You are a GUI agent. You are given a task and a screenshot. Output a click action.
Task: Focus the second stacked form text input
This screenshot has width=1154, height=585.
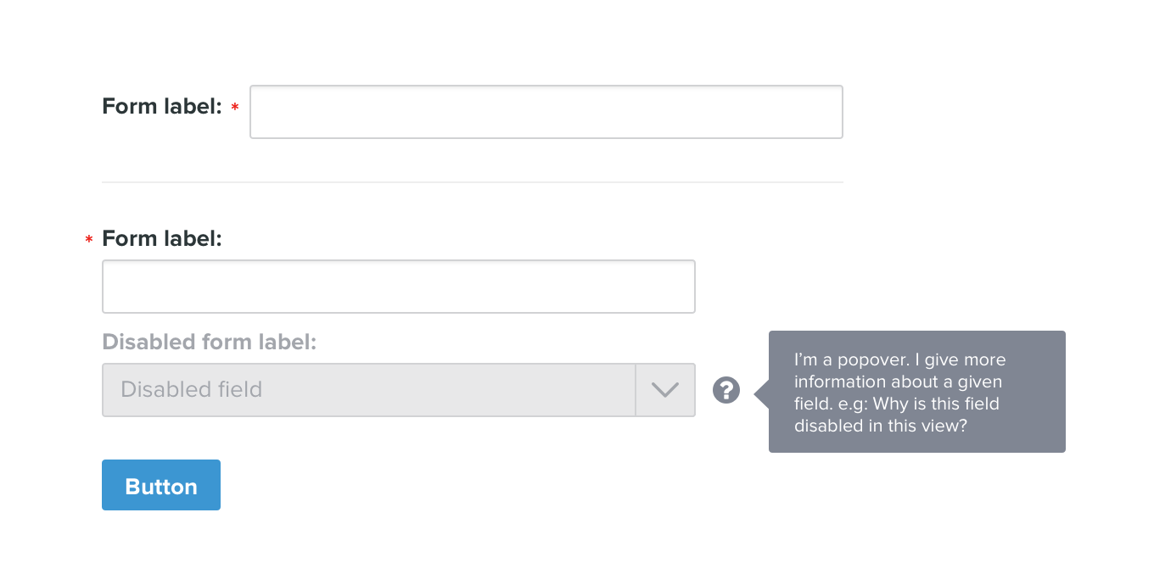398,287
